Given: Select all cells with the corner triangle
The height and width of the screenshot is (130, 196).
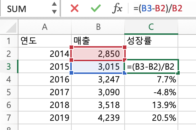Looking at the screenshot, I should coord(11,27).
